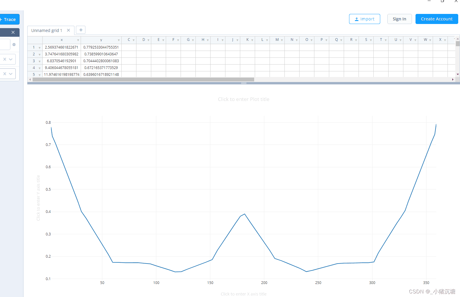
Task: Click the Sign In button
Action: pos(399,19)
